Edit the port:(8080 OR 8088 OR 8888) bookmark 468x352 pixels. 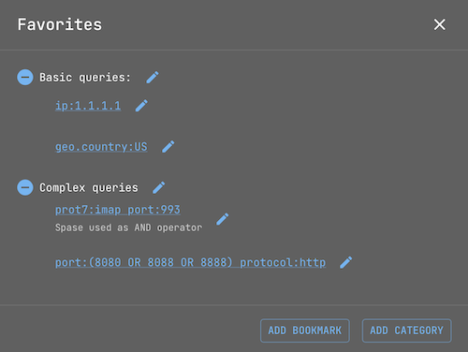346,262
